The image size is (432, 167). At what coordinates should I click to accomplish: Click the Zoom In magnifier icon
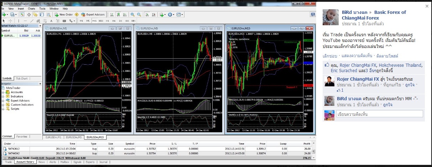coord(132,15)
